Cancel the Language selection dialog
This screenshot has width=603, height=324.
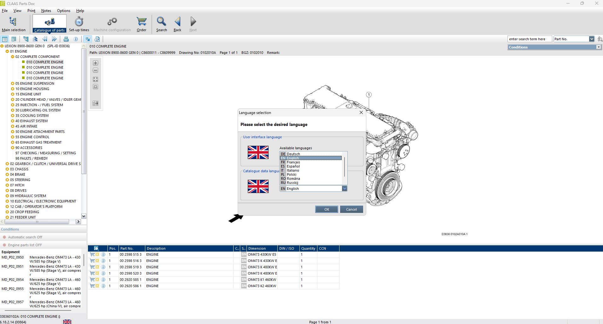351,209
